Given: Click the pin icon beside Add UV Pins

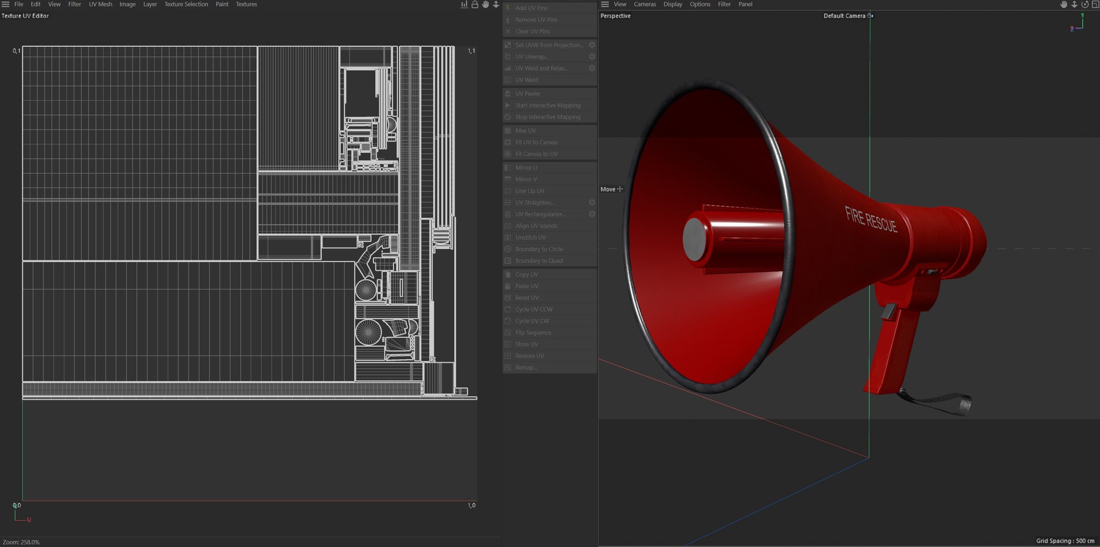Looking at the screenshot, I should 508,8.
